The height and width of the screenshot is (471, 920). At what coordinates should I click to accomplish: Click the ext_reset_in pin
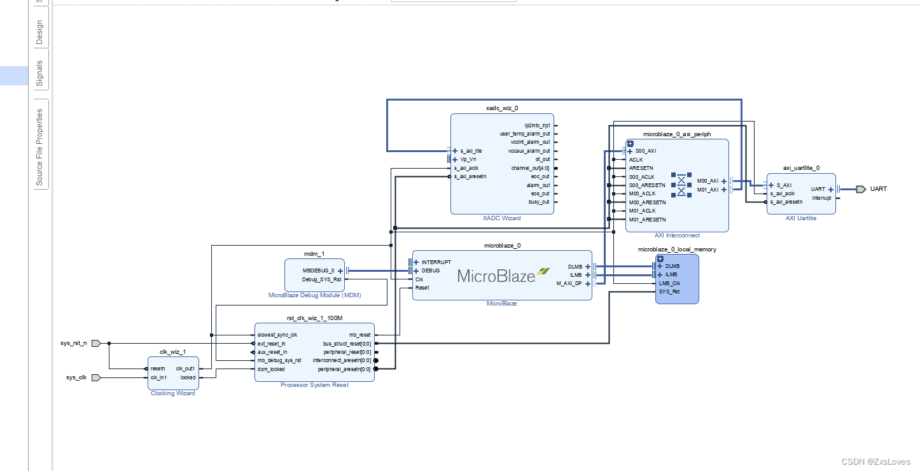point(272,343)
